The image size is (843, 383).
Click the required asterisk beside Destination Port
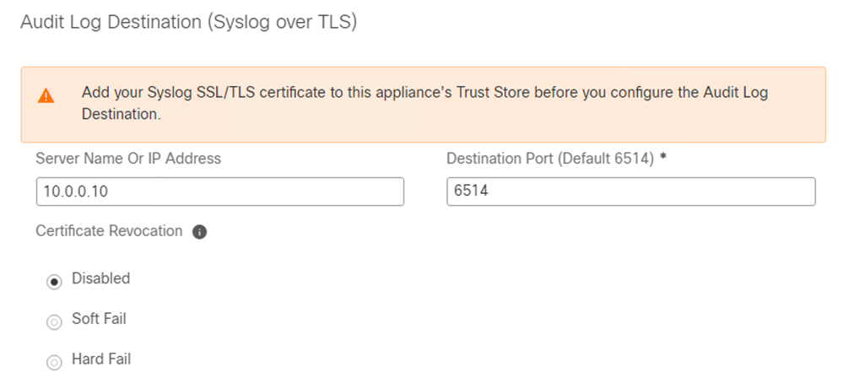(663, 157)
